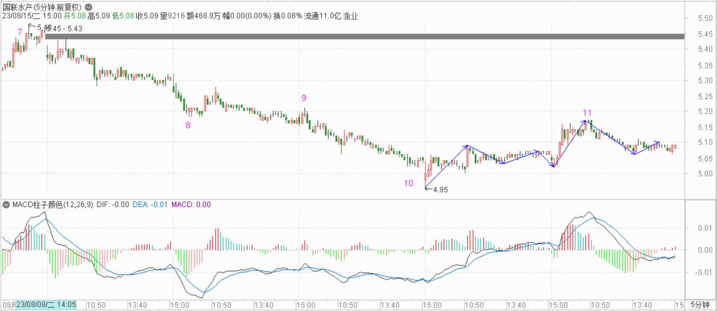
Task: Click the 5.10 price axis label
Action: pos(705,142)
